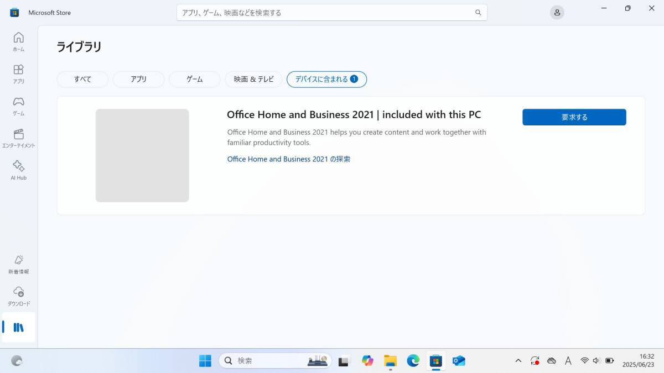Click the search magnifier in the Store search bar
This screenshot has width=664, height=373.
[x=478, y=12]
